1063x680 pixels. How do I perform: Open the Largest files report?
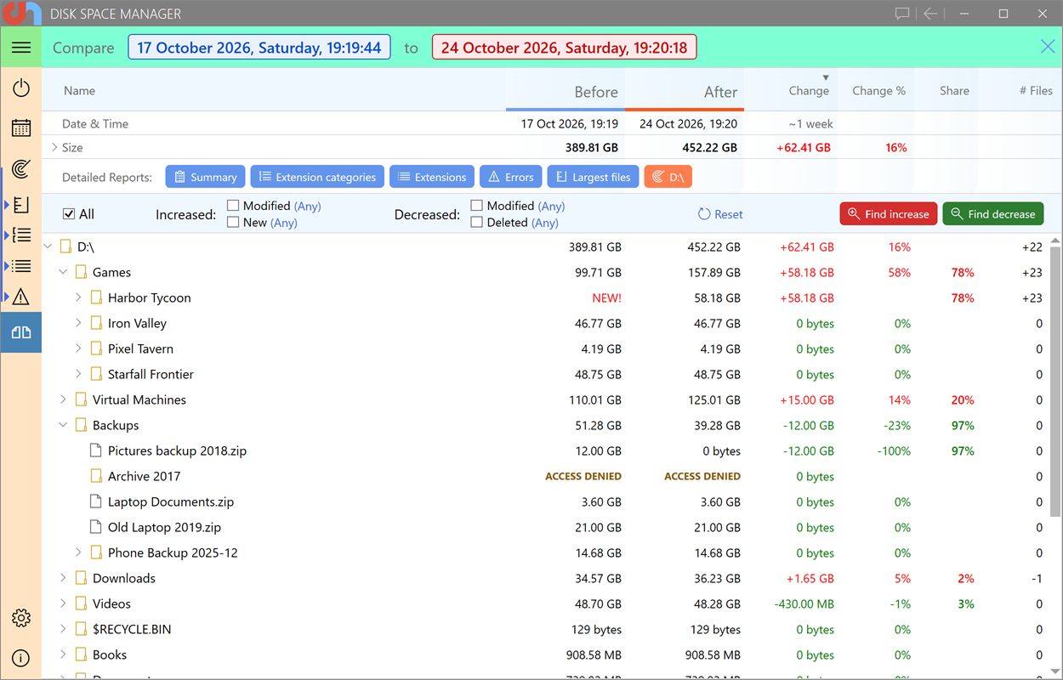(x=593, y=177)
